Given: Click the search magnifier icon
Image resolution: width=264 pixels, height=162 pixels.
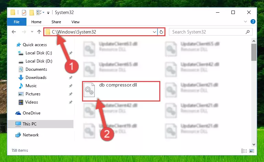Looking at the screenshot, I should coord(248,32).
